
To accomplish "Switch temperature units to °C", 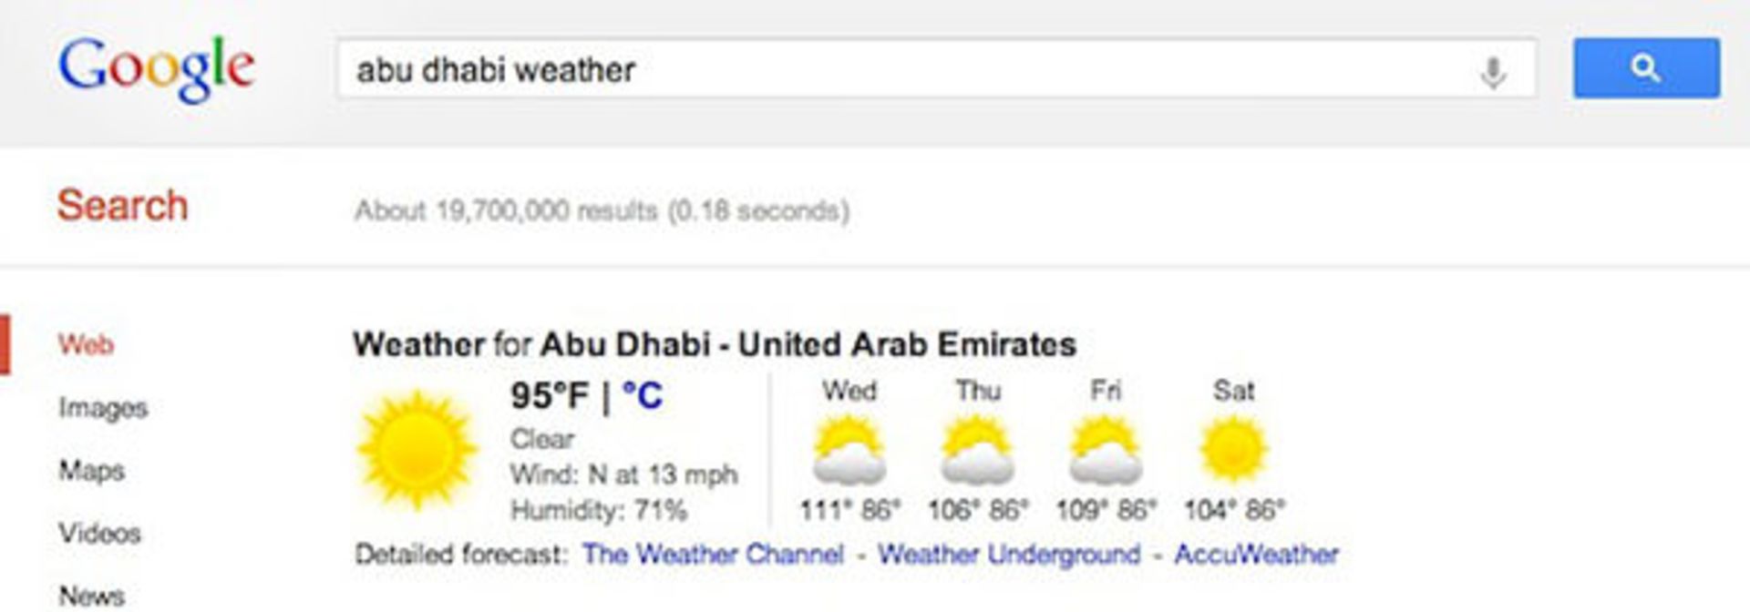I will pyautogui.click(x=642, y=396).
